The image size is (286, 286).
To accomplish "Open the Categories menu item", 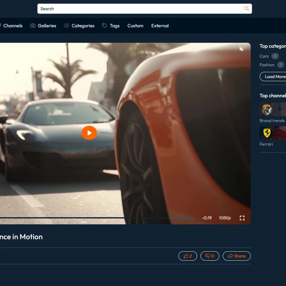I will pos(79,26).
